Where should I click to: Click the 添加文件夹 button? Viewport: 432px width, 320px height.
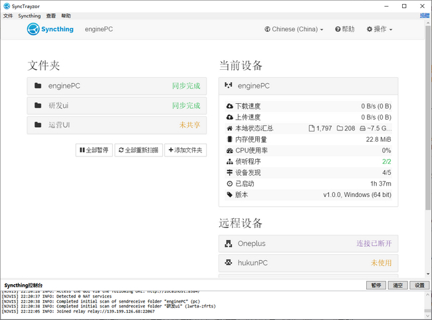pyautogui.click(x=185, y=150)
